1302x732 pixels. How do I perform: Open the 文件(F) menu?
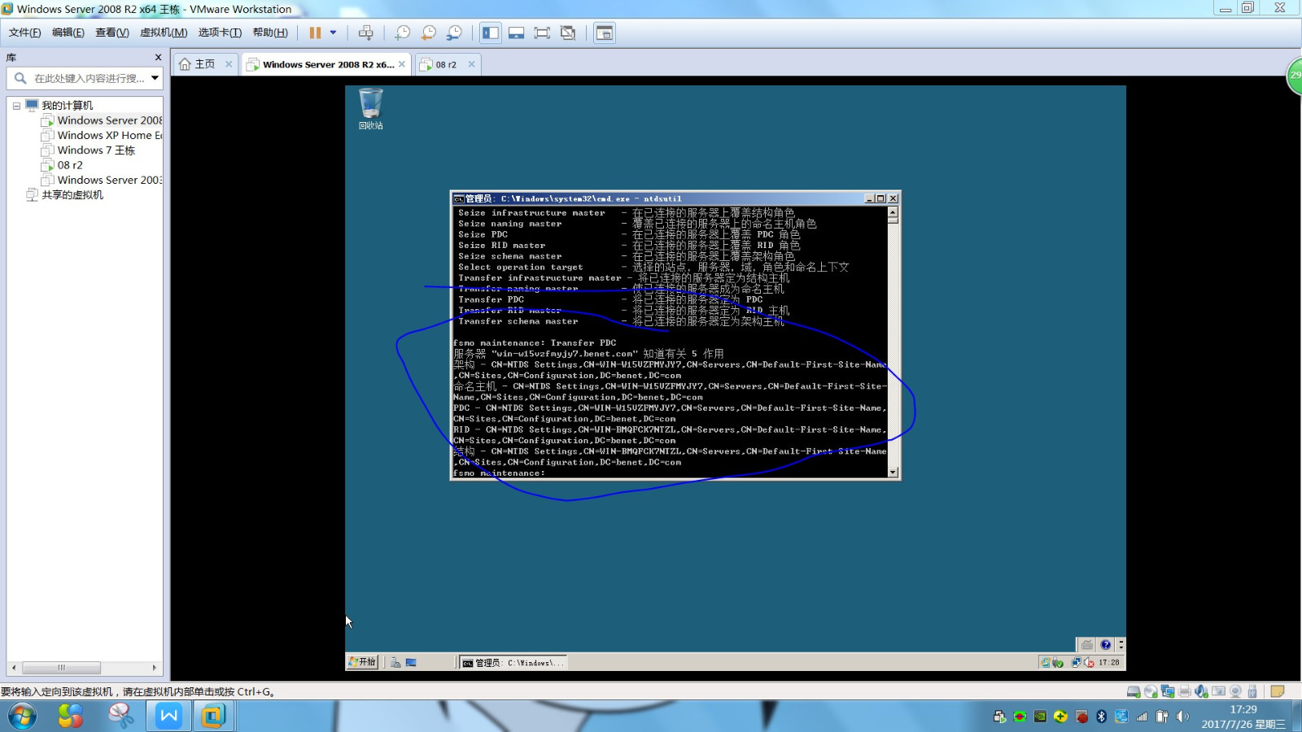tap(24, 33)
